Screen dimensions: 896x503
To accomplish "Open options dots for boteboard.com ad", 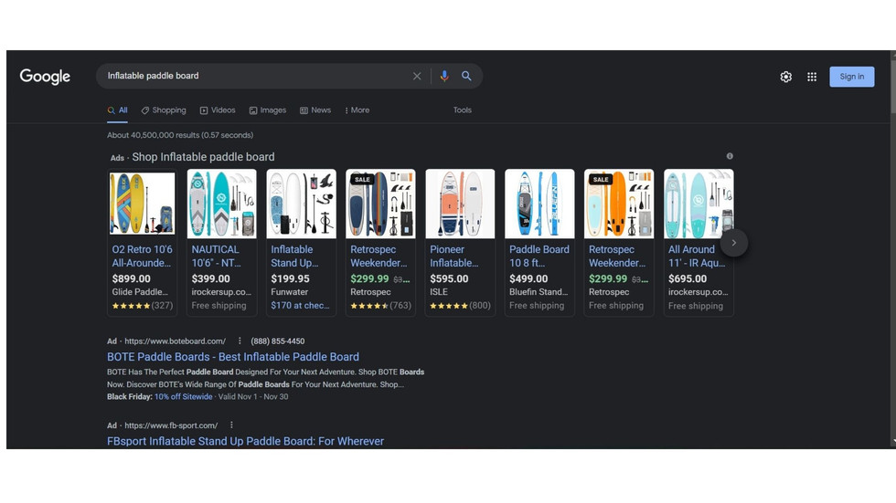I will pos(240,341).
